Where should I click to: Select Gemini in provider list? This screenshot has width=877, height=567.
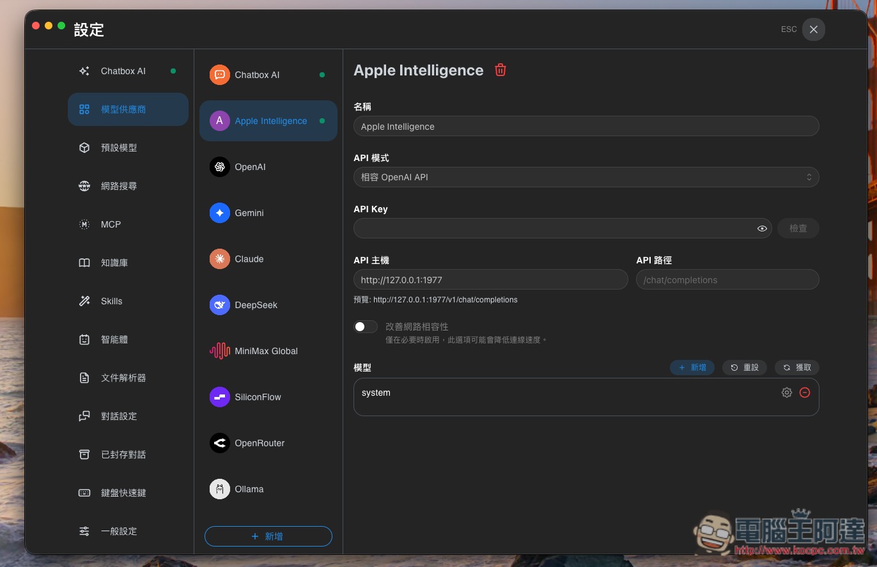268,213
